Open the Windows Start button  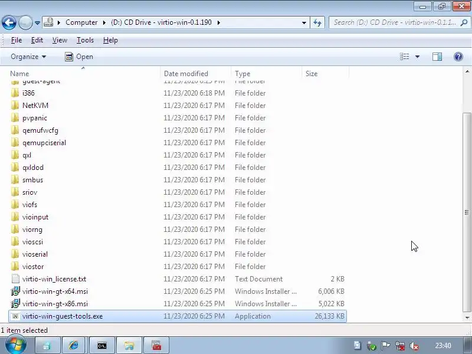point(16,345)
